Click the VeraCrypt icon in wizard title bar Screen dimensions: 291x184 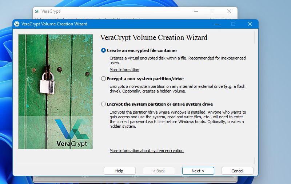[16, 24]
